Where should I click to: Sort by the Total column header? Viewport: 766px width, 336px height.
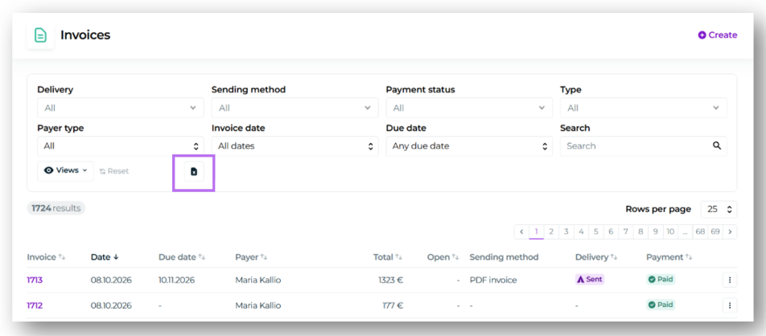click(x=388, y=257)
